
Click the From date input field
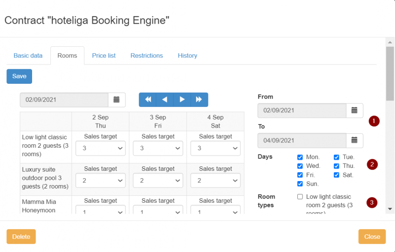pos(301,110)
